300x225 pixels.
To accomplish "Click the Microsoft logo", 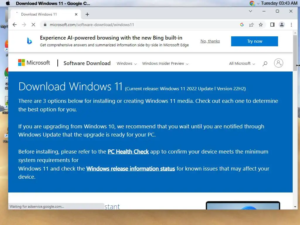I will [34, 63].
